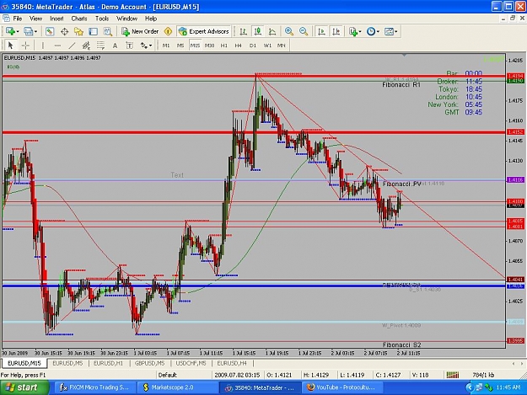Switch to the USDCHF,M5 chart tab
Screen dimensions: 527x395
[191, 363]
